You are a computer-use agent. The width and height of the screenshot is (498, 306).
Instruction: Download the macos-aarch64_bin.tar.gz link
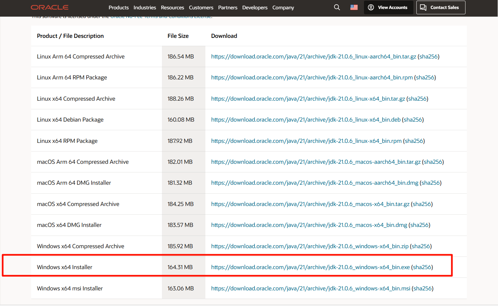[316, 162]
